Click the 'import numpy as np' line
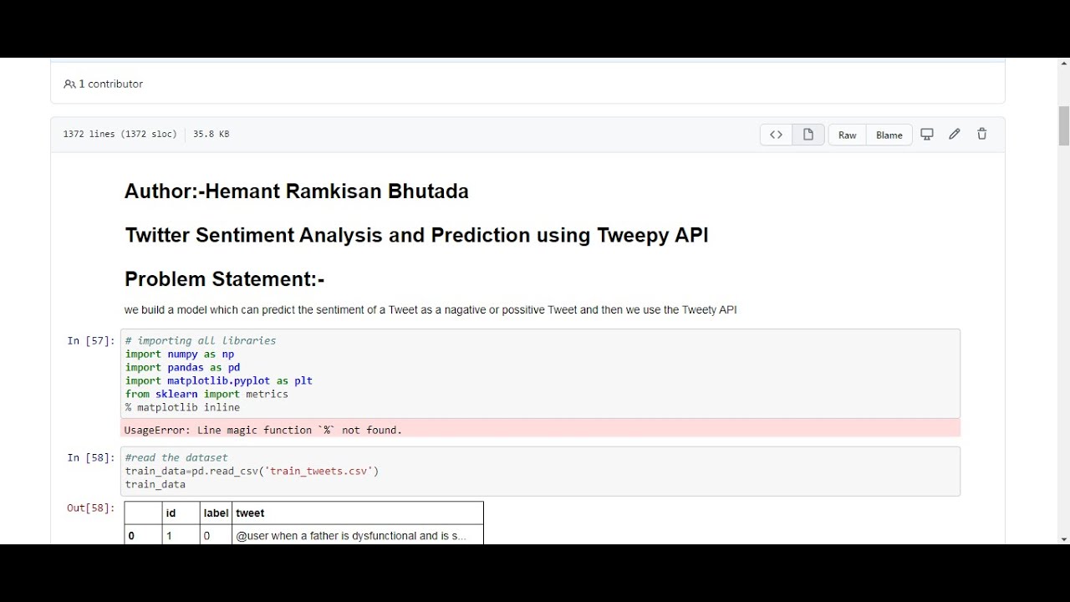The height and width of the screenshot is (602, 1070). 180,354
